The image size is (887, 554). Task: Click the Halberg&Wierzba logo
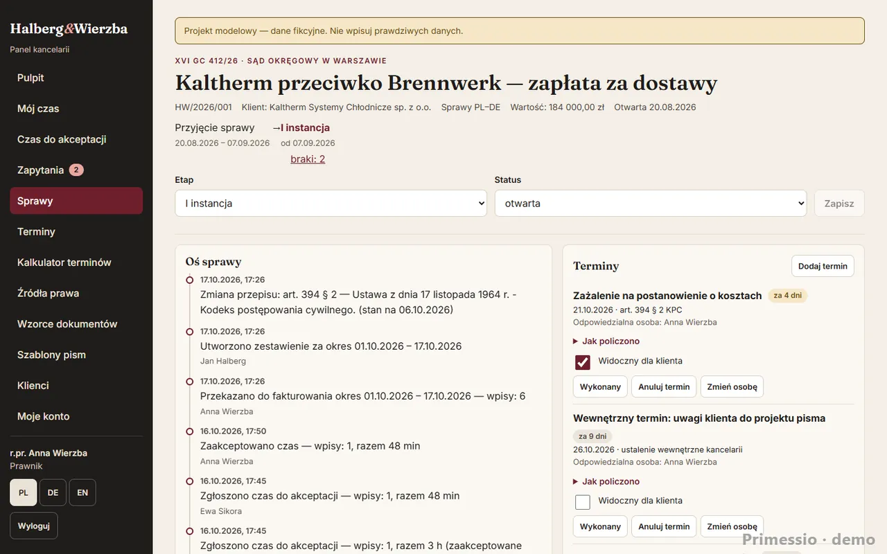pos(69,28)
